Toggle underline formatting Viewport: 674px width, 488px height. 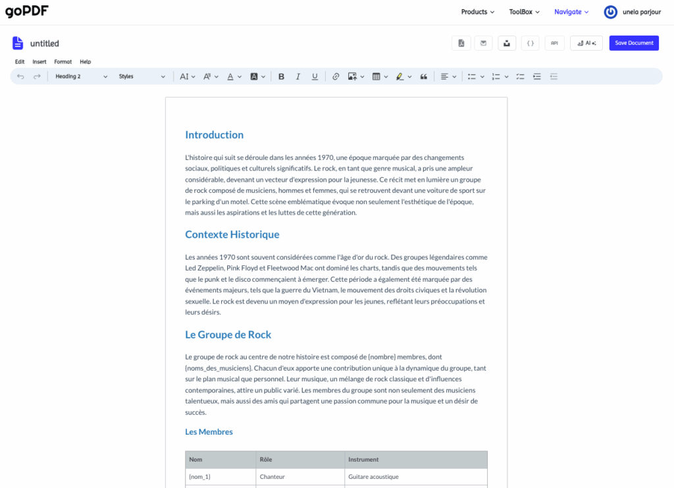(x=315, y=76)
